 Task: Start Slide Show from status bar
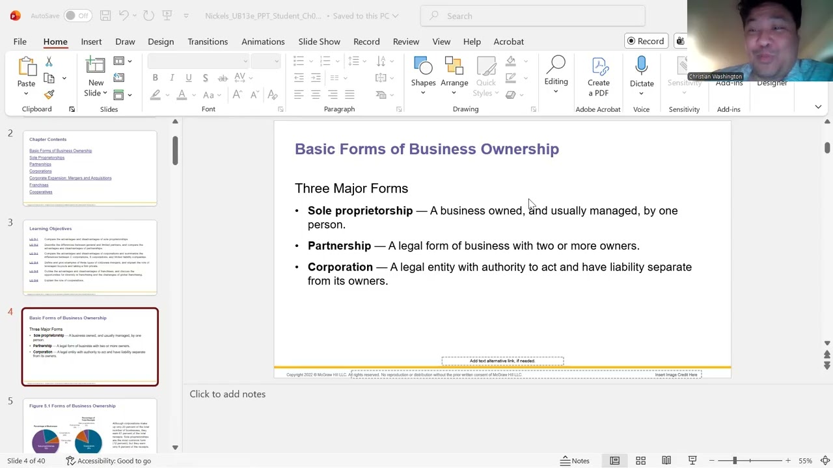pos(692,461)
